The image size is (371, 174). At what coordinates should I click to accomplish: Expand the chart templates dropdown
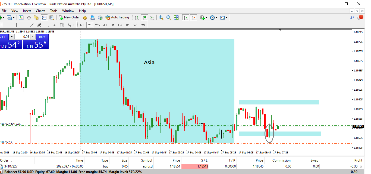pyautogui.click(x=227, y=18)
